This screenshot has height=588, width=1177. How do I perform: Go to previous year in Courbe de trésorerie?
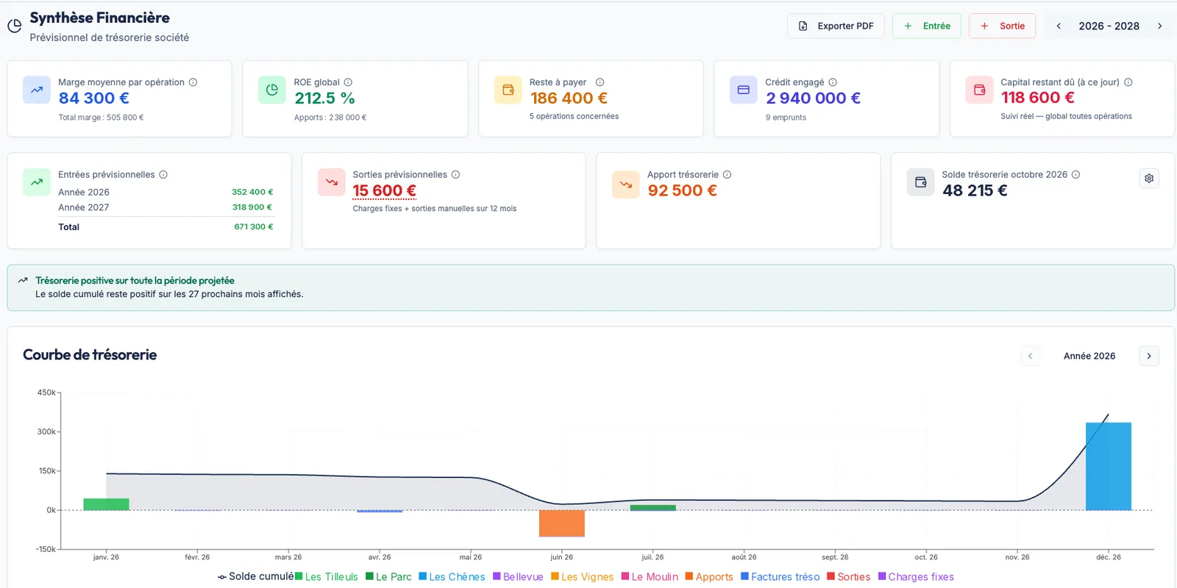pyautogui.click(x=1030, y=356)
